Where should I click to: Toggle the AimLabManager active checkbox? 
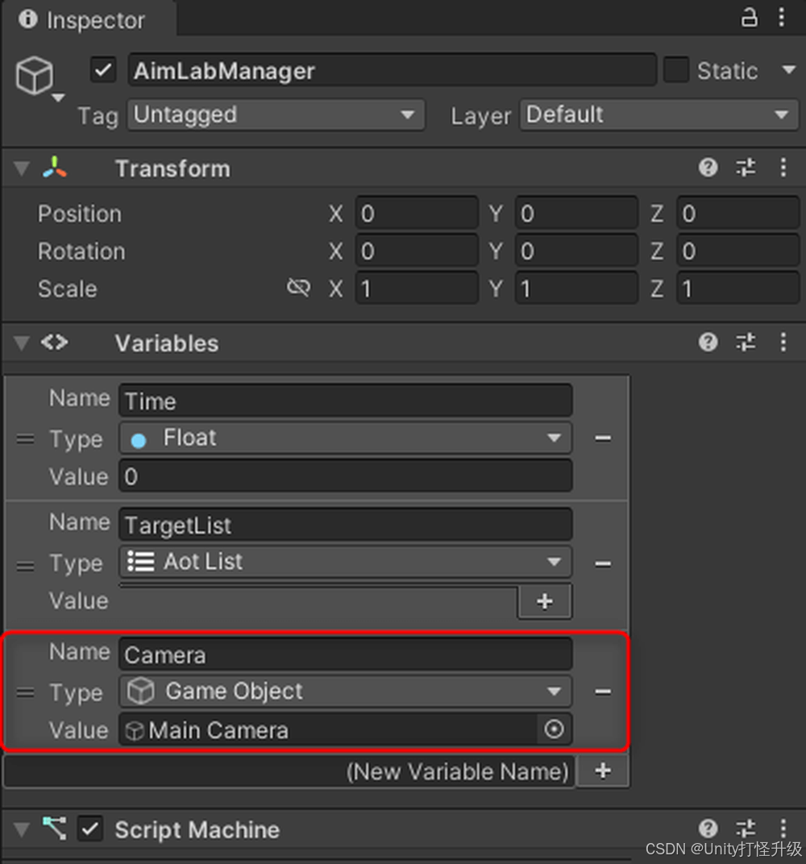click(x=103, y=71)
